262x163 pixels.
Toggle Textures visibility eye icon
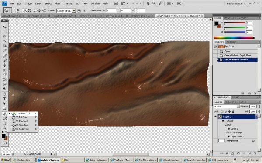(223, 121)
